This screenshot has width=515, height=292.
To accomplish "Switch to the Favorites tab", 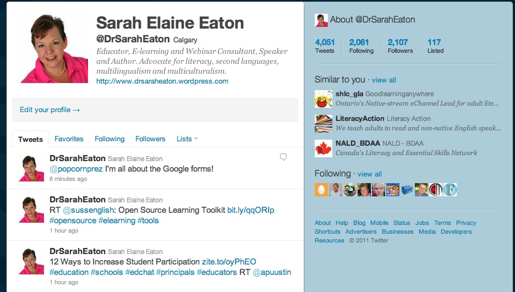I will pos(69,139).
